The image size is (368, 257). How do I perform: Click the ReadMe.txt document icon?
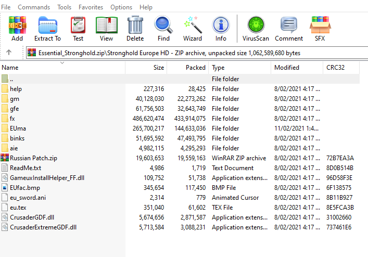(5, 168)
